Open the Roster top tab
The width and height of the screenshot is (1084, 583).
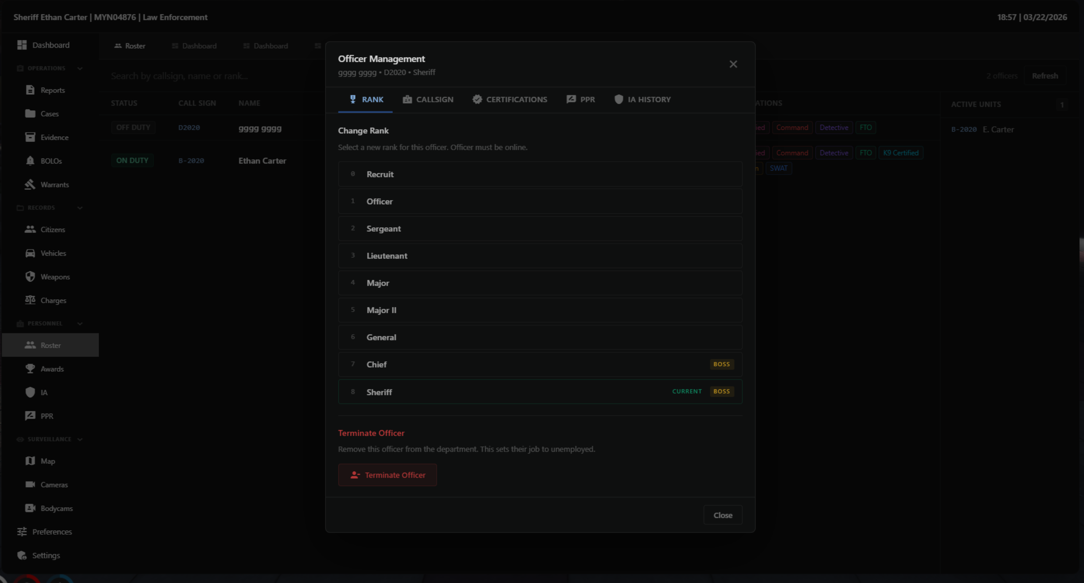click(x=130, y=46)
